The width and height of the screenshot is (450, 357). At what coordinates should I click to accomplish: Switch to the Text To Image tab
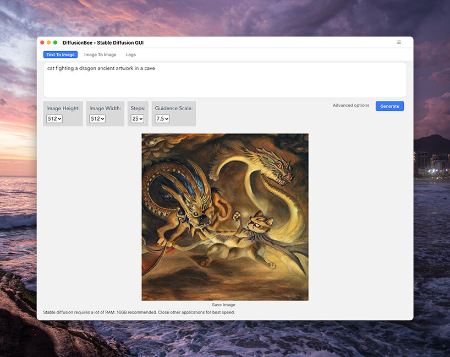pyautogui.click(x=61, y=55)
